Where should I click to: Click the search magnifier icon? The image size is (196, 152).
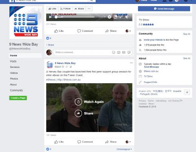pos(91,1)
